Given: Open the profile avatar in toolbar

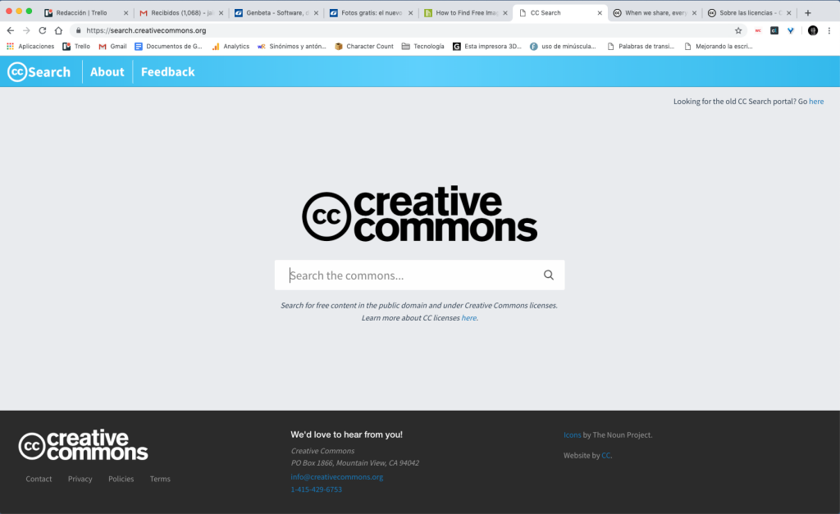Looking at the screenshot, I should click(813, 30).
